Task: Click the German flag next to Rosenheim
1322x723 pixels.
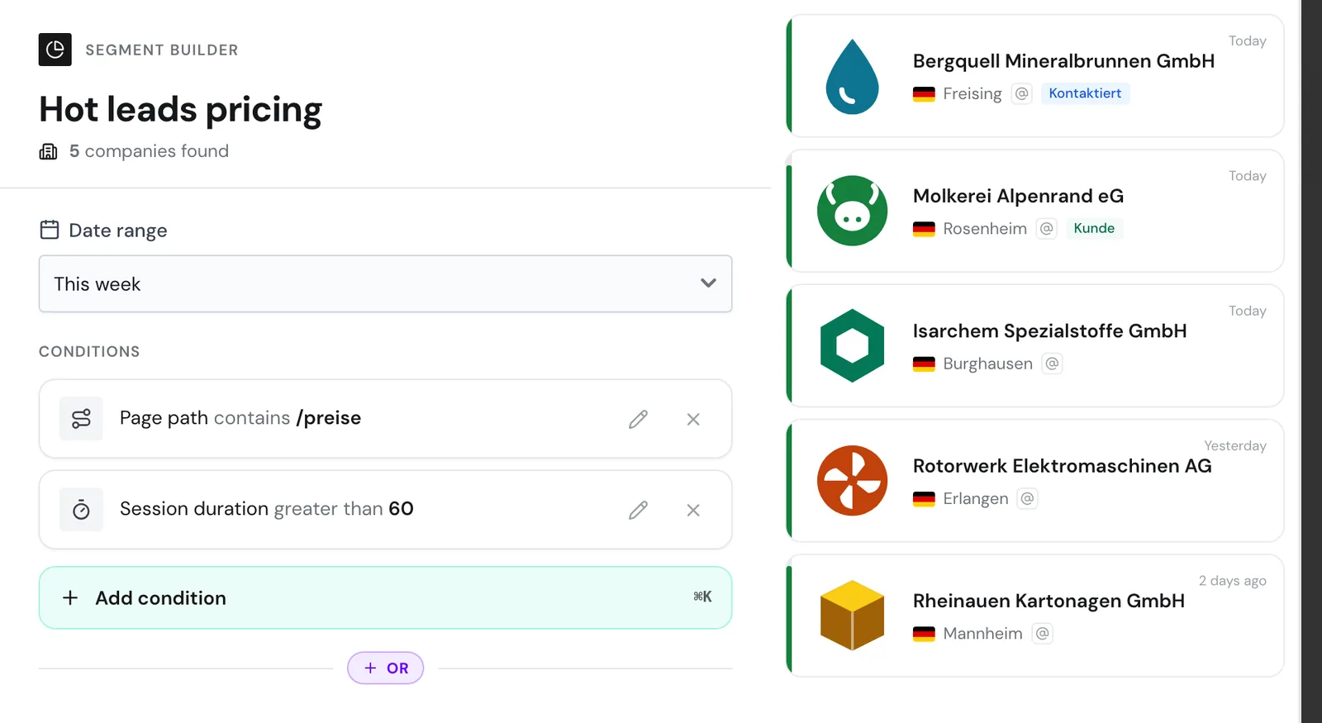Action: tap(924, 229)
